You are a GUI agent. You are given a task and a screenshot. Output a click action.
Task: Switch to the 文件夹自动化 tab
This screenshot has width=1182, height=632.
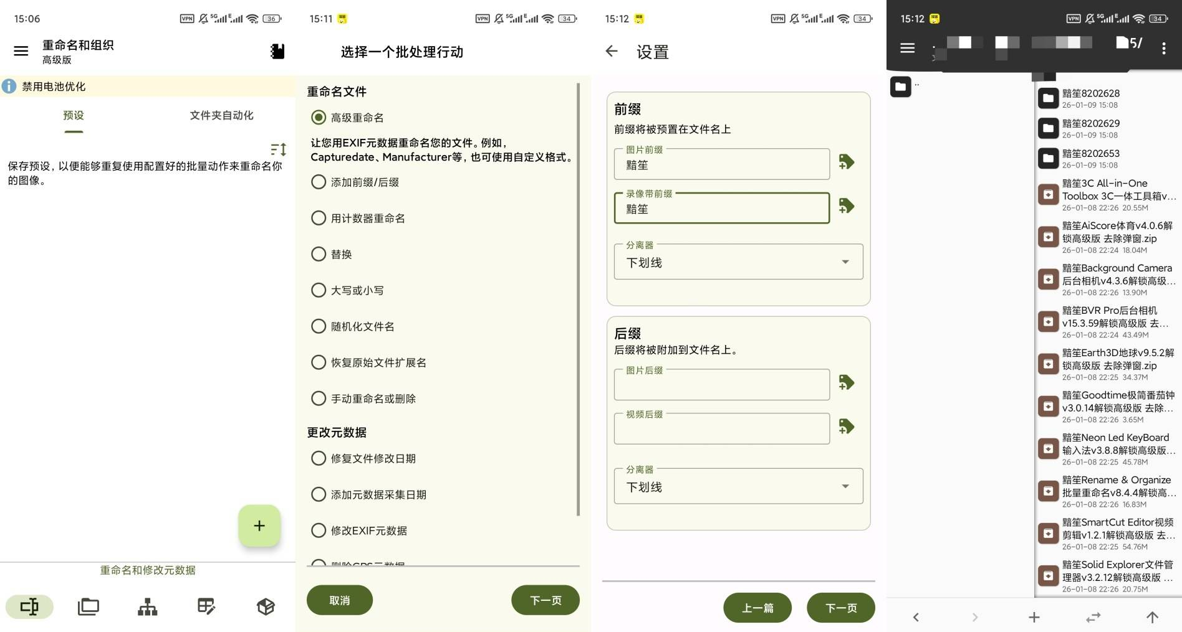[221, 115]
